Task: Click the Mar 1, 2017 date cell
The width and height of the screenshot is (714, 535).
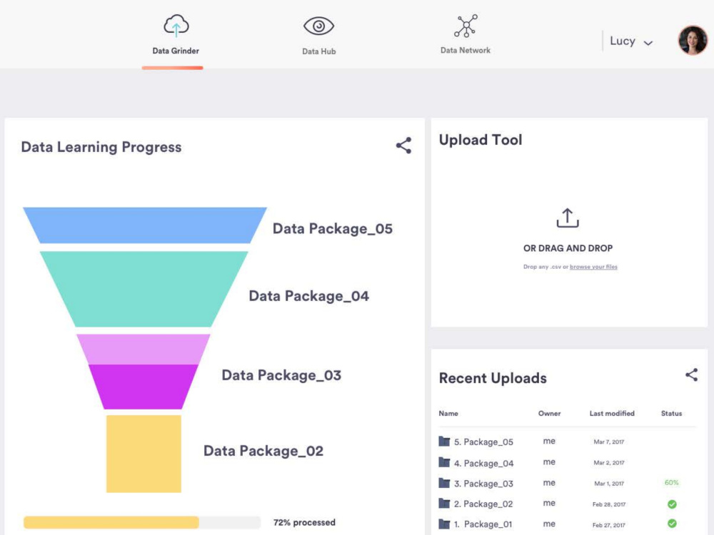Action: pyautogui.click(x=609, y=484)
